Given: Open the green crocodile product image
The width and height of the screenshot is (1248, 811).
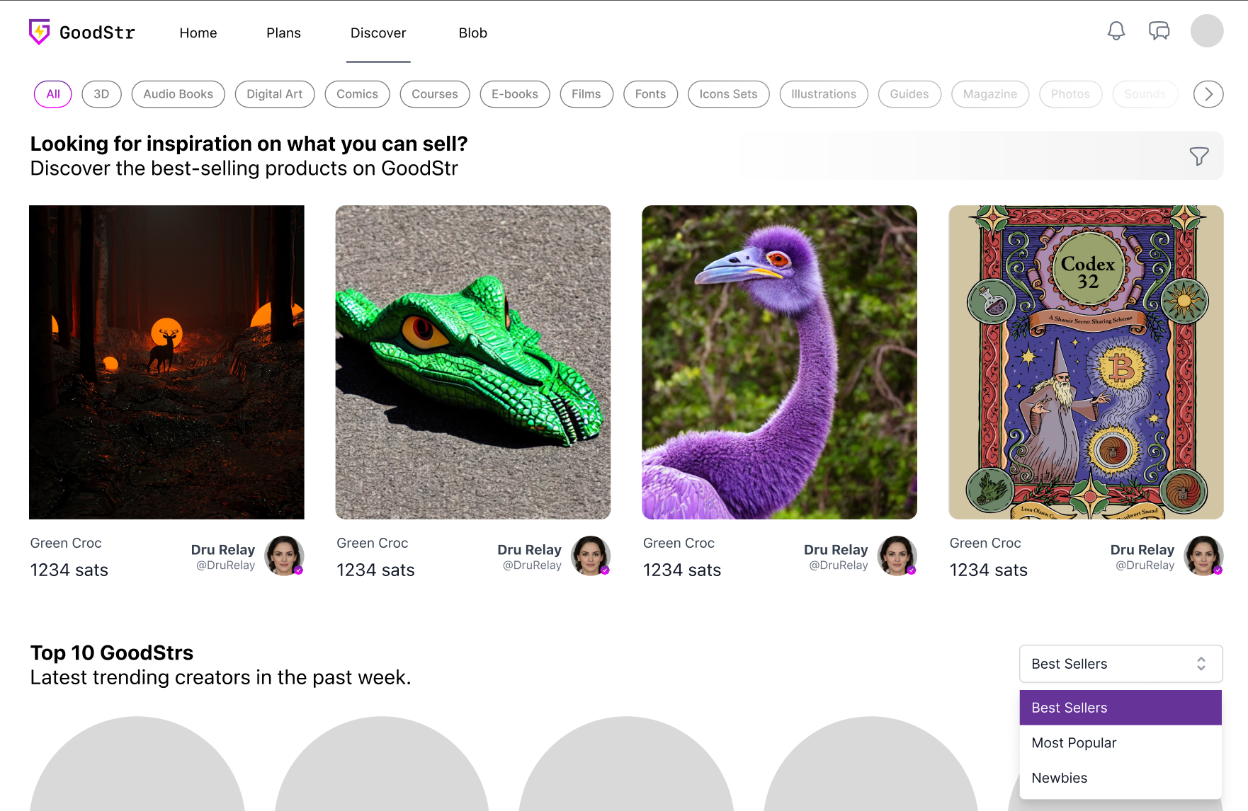Looking at the screenshot, I should 473,362.
